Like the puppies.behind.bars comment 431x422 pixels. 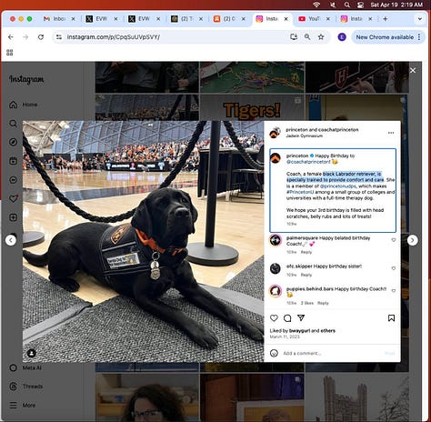(x=394, y=291)
